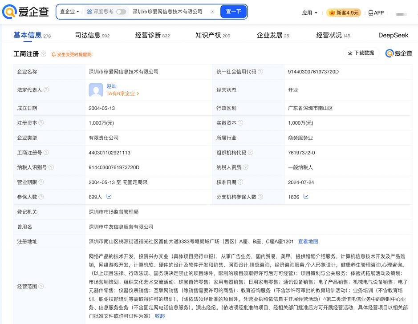Open the DeepSeek tab
This screenshot has width=418, height=324.
coord(394,35)
